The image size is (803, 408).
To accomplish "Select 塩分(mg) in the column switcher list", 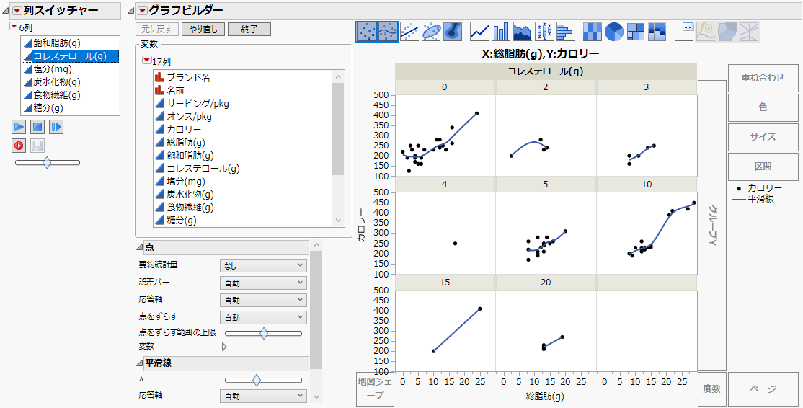I will 71,69.
